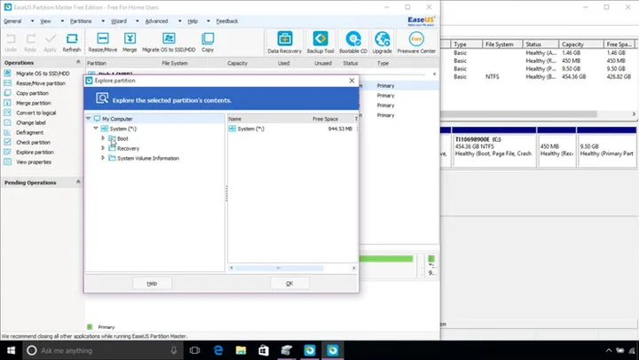The image size is (639, 360).
Task: Confirm dialog with OK button
Action: pyautogui.click(x=289, y=284)
